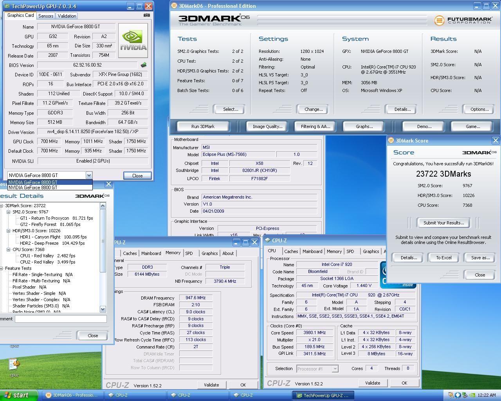Open the Graphics Card tab in GPU-Z
Image resolution: width=501 pixels, height=401 pixels.
pos(21,15)
